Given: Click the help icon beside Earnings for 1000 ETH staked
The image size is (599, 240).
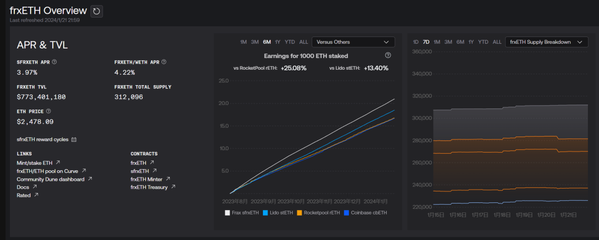Looking at the screenshot, I should pos(388,56).
